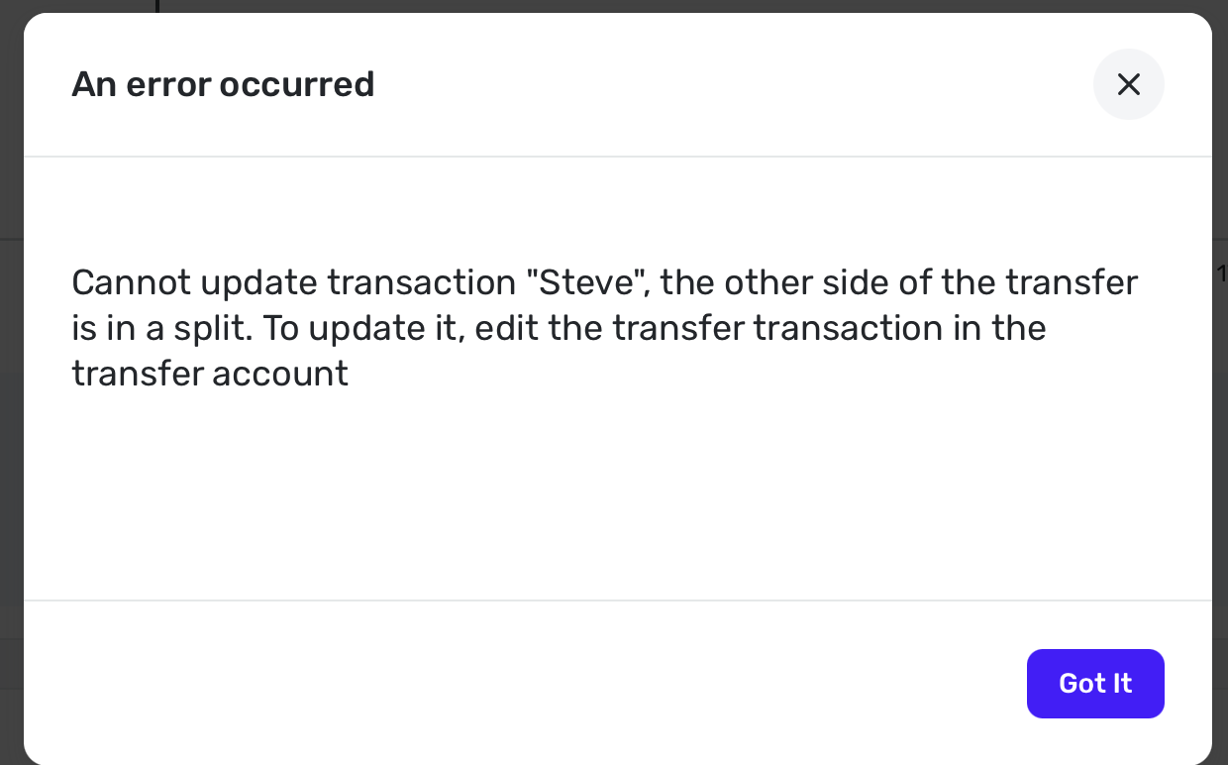Confirm the error modal using Got It
The height and width of the screenshot is (765, 1228).
pyautogui.click(x=1095, y=684)
